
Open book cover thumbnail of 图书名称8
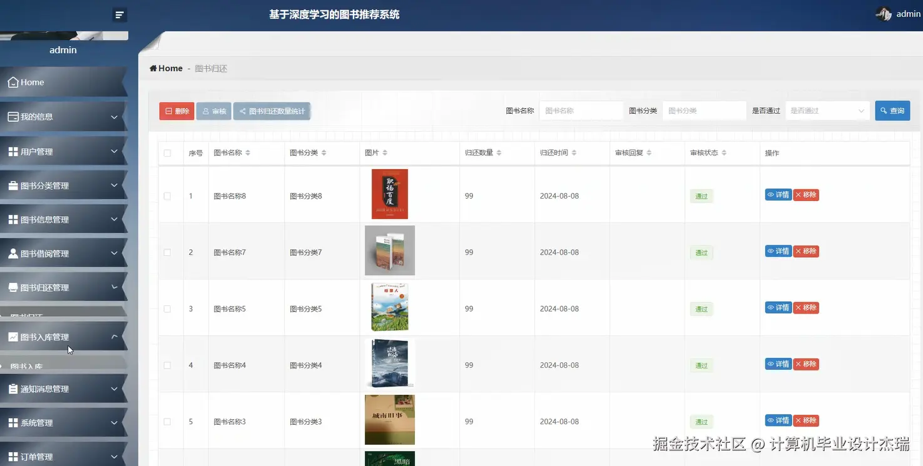[390, 194]
